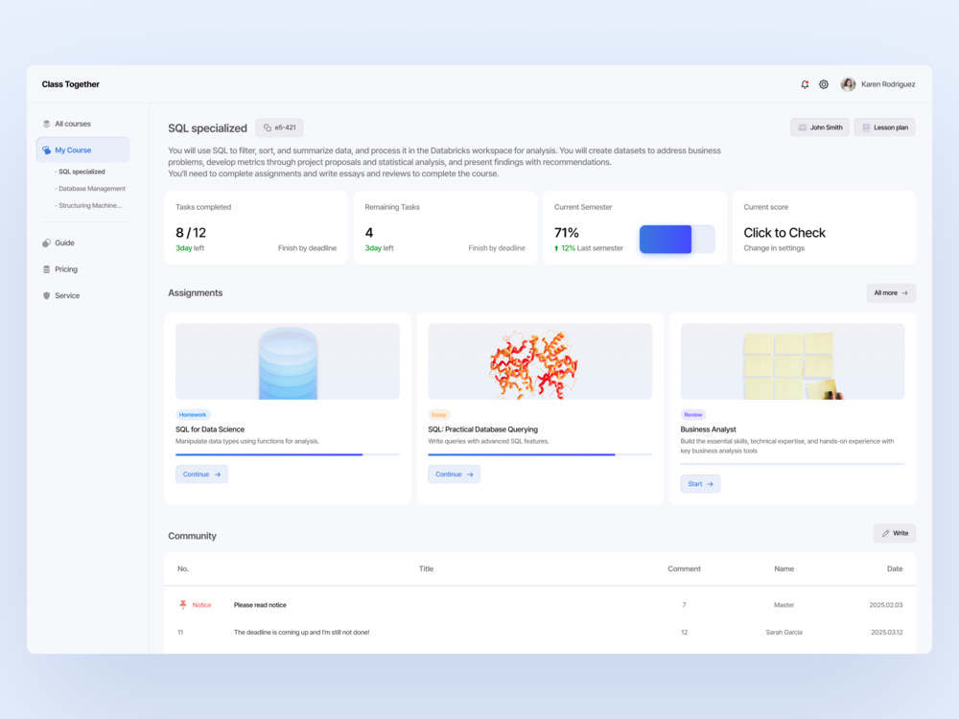Click the Pricing coins icon

pyautogui.click(x=46, y=269)
